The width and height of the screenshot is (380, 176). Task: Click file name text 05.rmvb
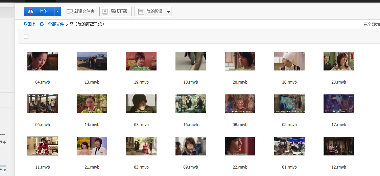pos(289,125)
